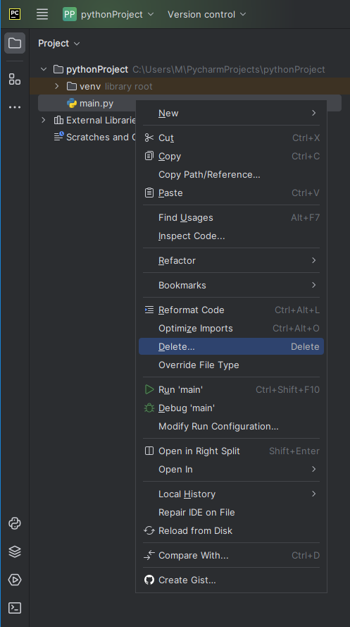The width and height of the screenshot is (350, 627).
Task: Expand the venv folder chevron
Action: pos(56,86)
